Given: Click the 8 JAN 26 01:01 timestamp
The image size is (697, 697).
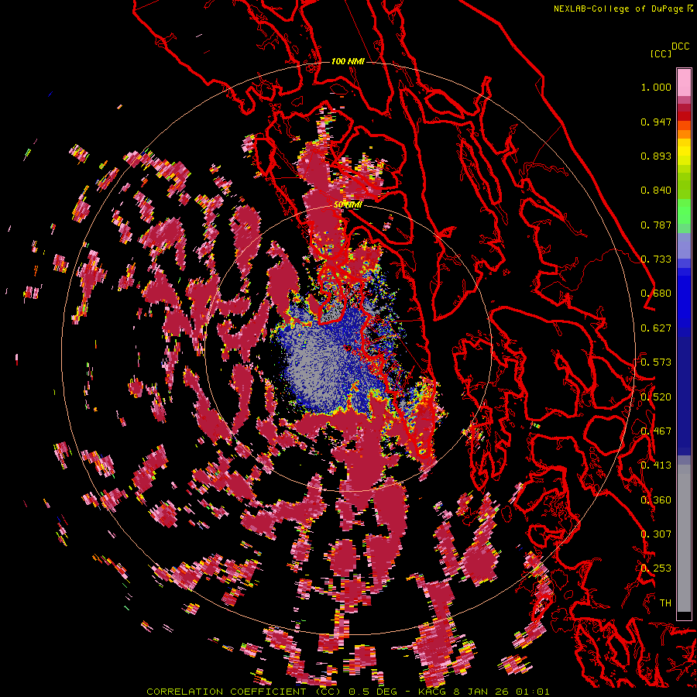Looking at the screenshot, I should pos(501,692).
